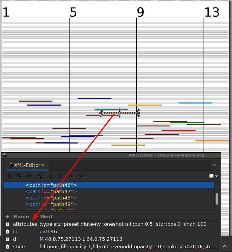Click the green note line before bar 13

click(187, 123)
